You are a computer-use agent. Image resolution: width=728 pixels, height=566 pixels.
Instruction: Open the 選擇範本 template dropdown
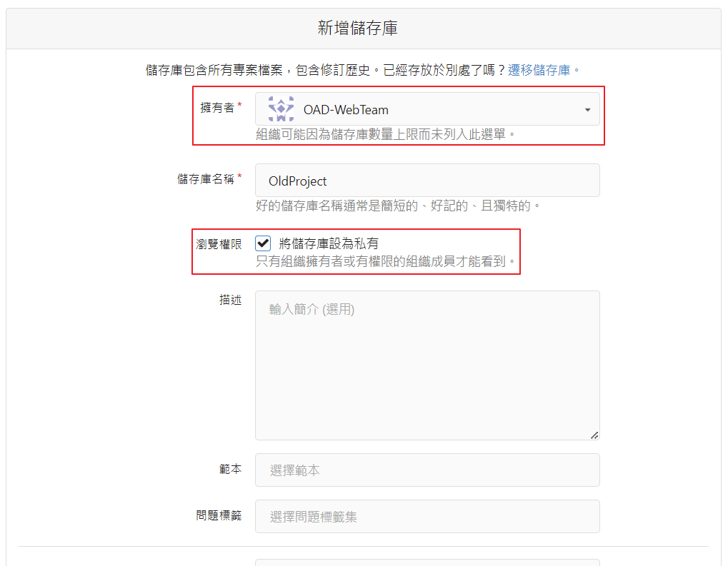(x=427, y=470)
